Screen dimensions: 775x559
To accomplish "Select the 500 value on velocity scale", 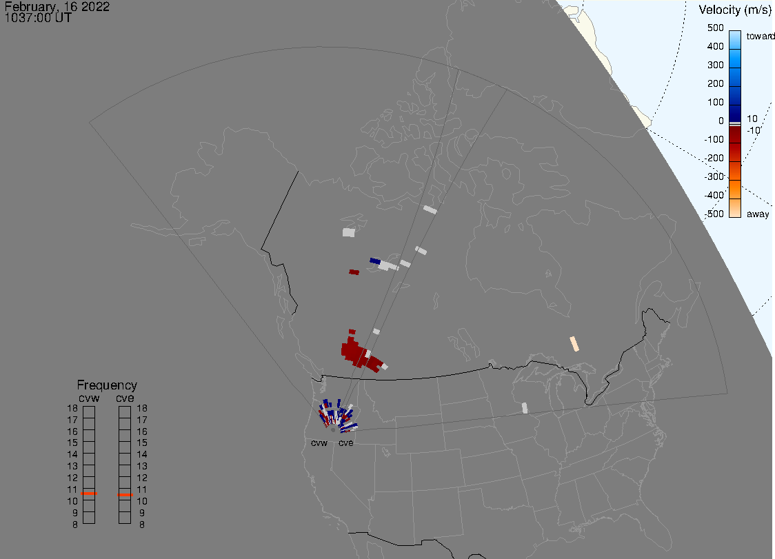I will pos(715,28).
